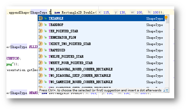Select the TRIANGLE completion suggestion

101,18
